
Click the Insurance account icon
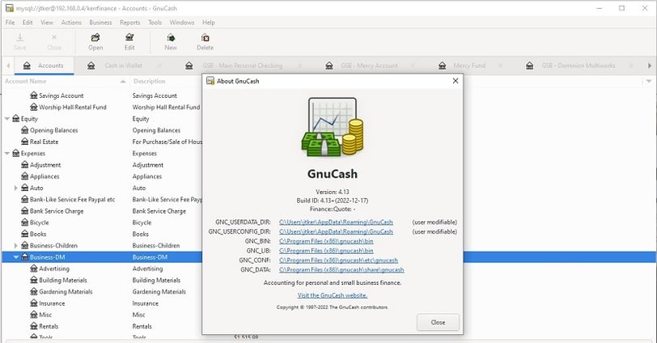click(34, 303)
